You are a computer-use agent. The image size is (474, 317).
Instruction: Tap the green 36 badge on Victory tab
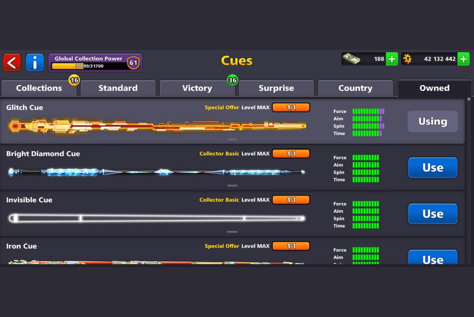pyautogui.click(x=232, y=80)
